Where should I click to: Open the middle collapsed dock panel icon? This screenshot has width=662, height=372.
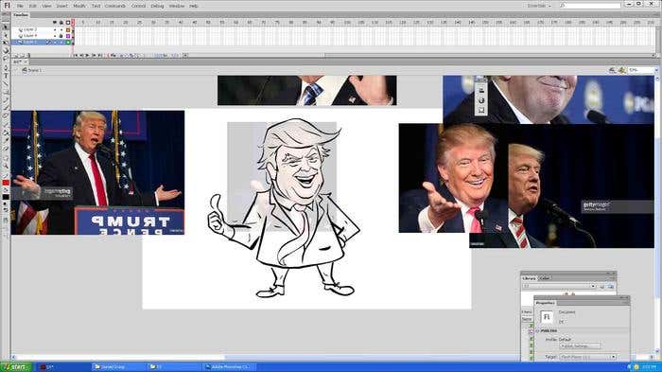coord(480,100)
